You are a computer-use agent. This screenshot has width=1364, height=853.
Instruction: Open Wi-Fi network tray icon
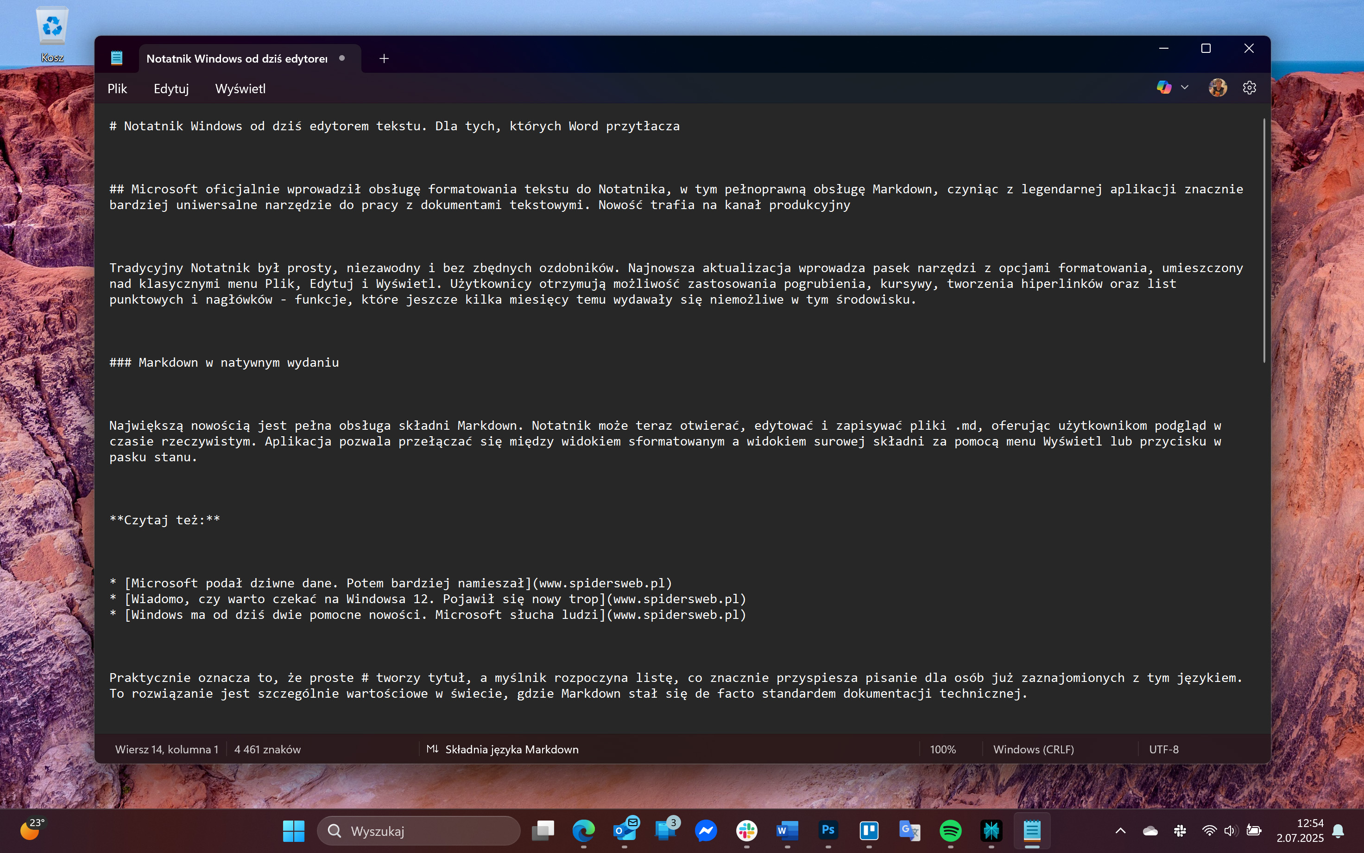tap(1209, 830)
